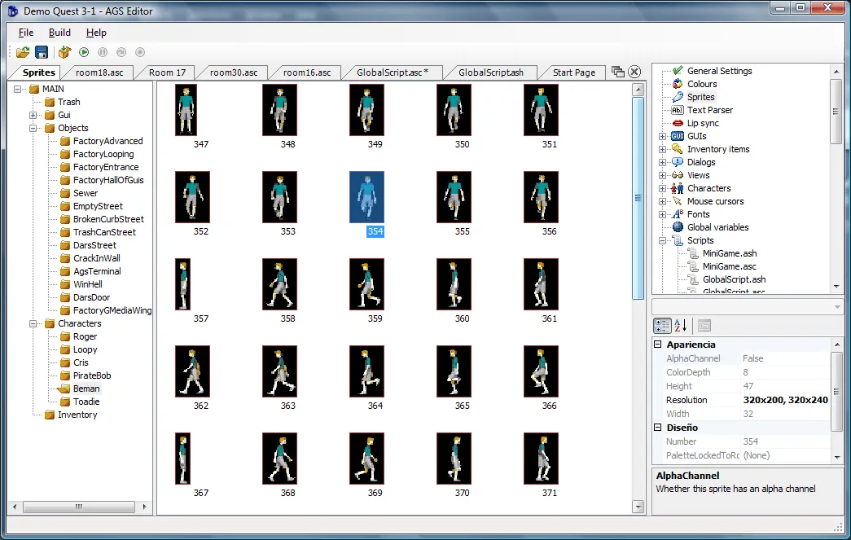
Task: Click the Save toolbar icon
Action: point(41,50)
